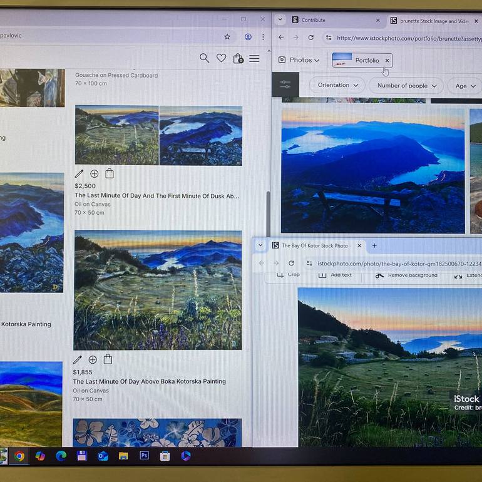Open The Last Minute Of Day Above Boka Kotorska Painting link
The image size is (482, 482).
(149, 381)
